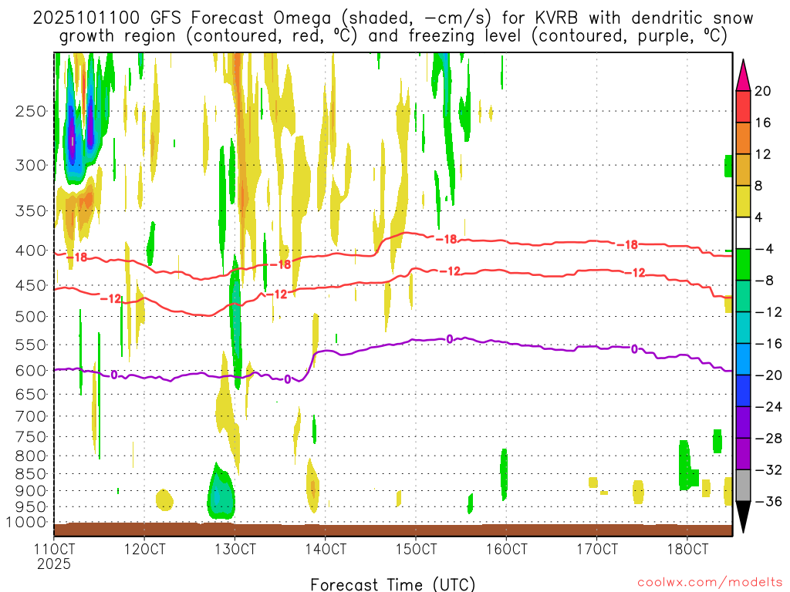This screenshot has width=790, height=592.
Task: Click the 300 pressure level label
Action: [31, 165]
